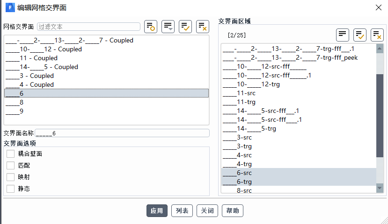Open the filter options dropdown for mesh interfaces

[x=168, y=27]
